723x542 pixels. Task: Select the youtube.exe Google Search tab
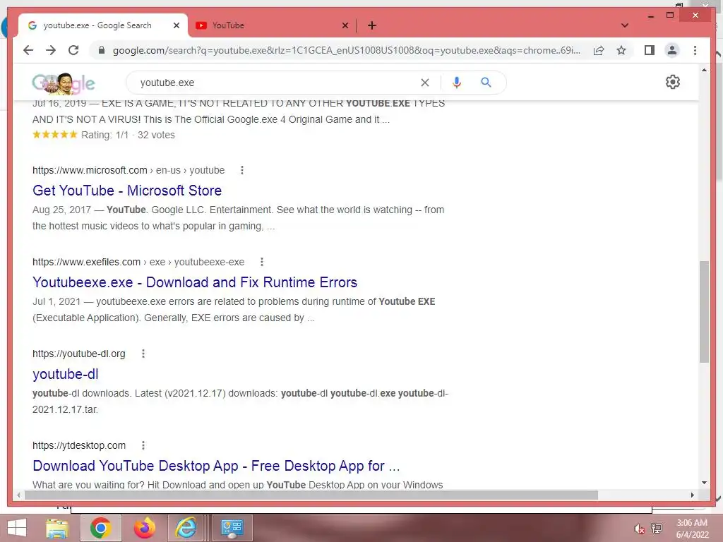point(103,25)
